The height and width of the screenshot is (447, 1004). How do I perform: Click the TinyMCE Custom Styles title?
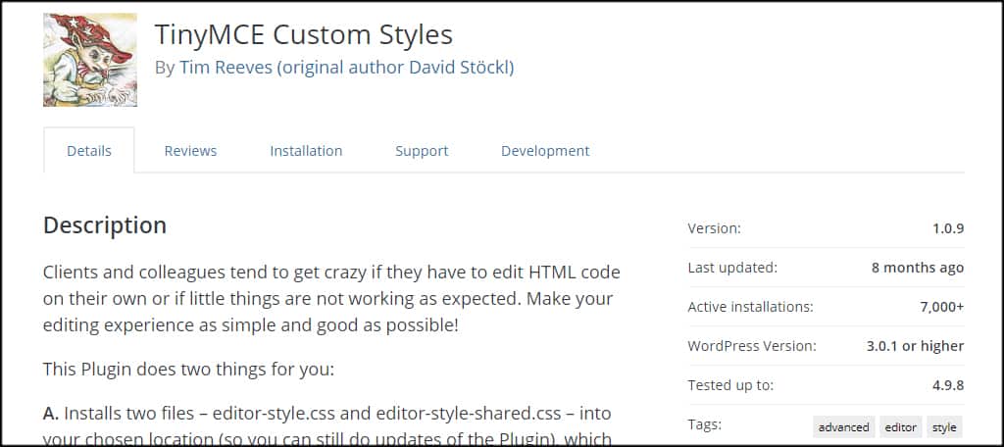pyautogui.click(x=304, y=34)
